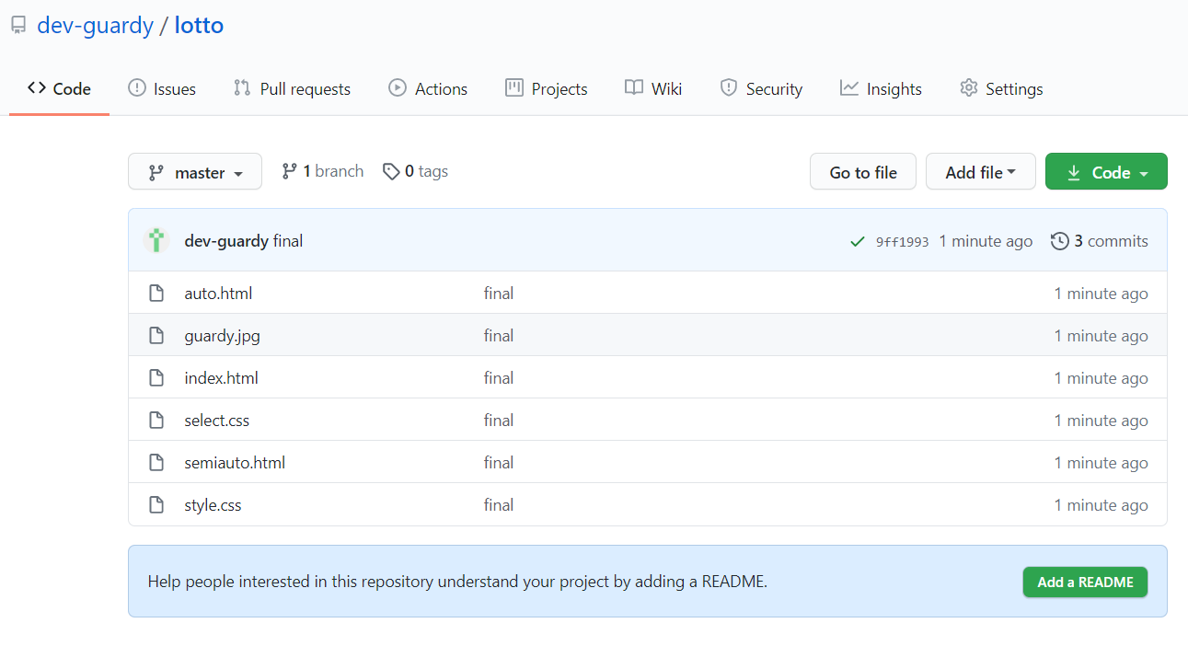
Task: Click the repository icon beside dev-guardy
Action: [x=17, y=26]
